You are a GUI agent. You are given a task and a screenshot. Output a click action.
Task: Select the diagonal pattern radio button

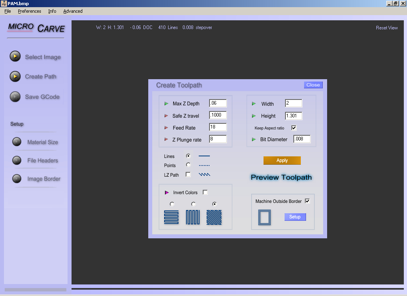[x=214, y=204]
